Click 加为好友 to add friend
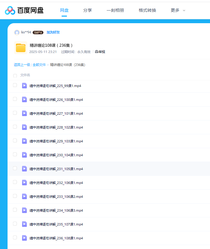210x249 pixels. pos(53,33)
